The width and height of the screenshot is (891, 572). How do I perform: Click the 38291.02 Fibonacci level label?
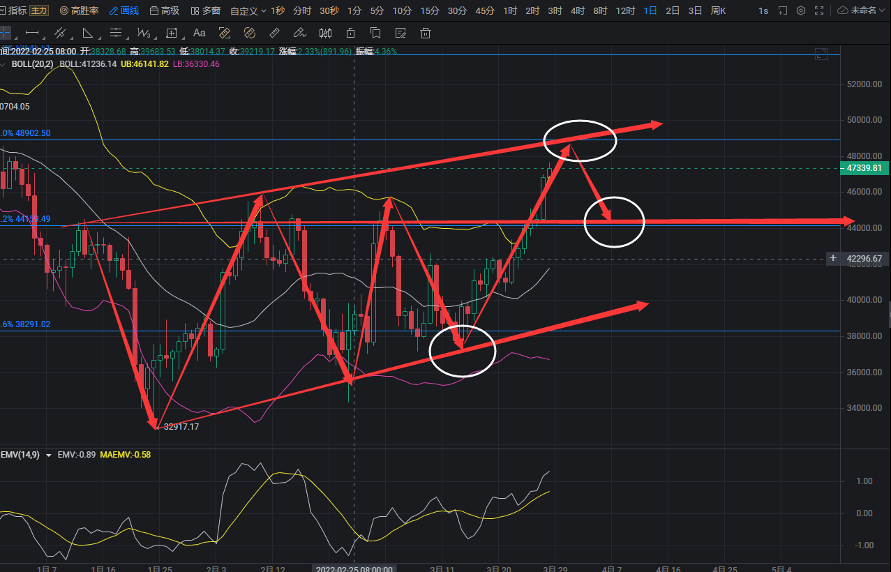[26, 324]
